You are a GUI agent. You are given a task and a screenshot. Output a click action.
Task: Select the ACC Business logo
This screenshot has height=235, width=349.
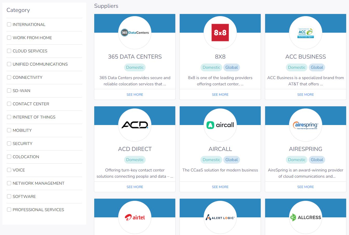(x=305, y=32)
